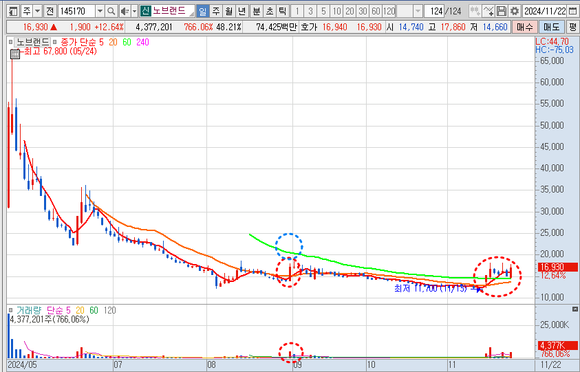Open the calendar date picker icon
This screenshot has width=580, height=372.
click(572, 11)
